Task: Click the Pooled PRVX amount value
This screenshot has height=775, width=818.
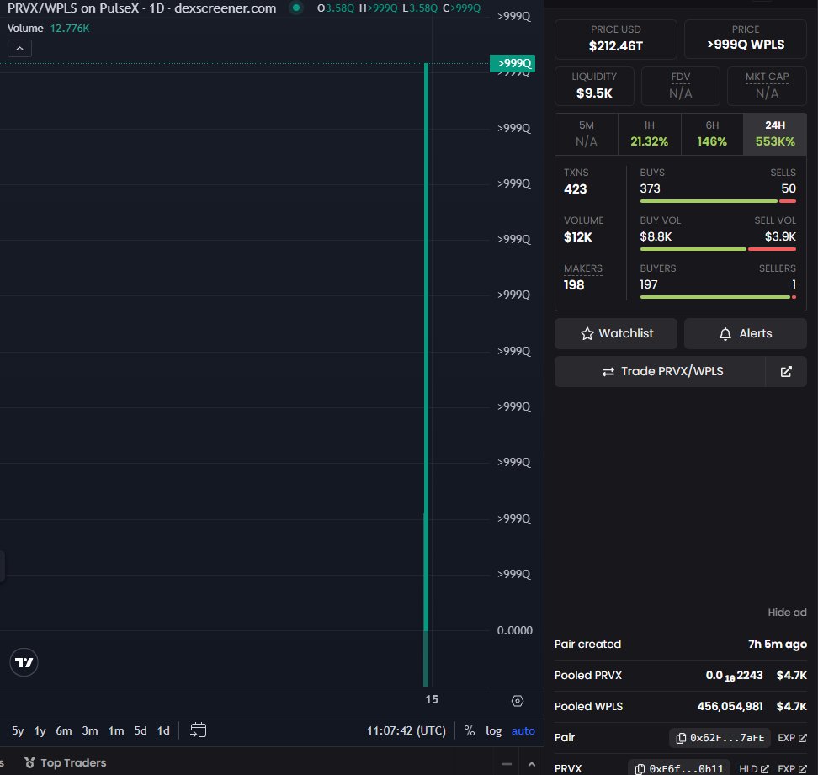Action: click(x=734, y=676)
